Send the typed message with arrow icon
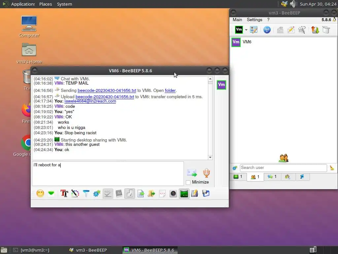Screen dimensions: 338x254 point(192,173)
